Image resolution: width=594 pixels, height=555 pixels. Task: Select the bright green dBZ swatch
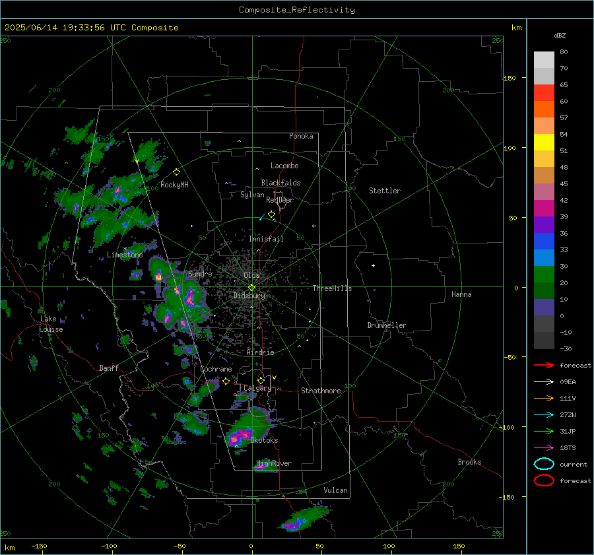tap(544, 275)
